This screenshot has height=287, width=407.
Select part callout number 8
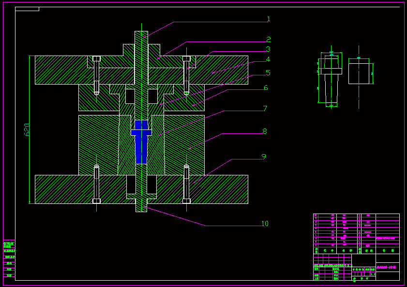[x=265, y=131]
